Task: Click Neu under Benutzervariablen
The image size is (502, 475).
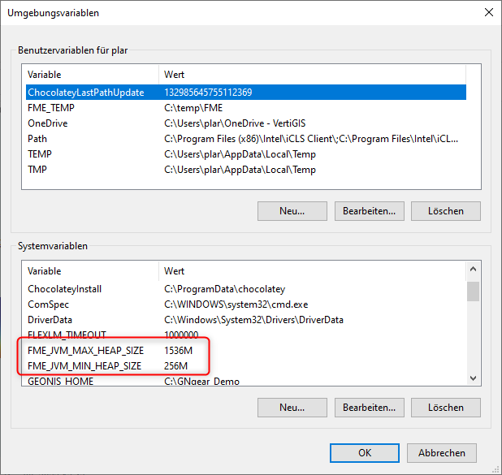Action: point(292,211)
